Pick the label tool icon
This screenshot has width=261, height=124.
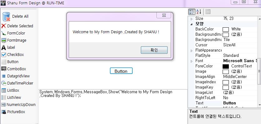point(3,48)
